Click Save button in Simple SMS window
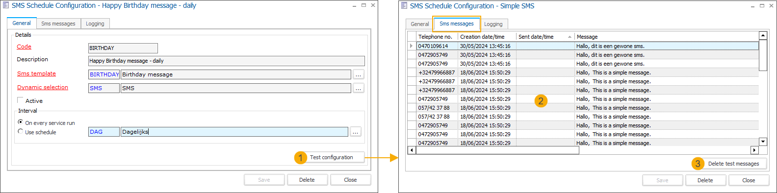 pyautogui.click(x=662, y=180)
